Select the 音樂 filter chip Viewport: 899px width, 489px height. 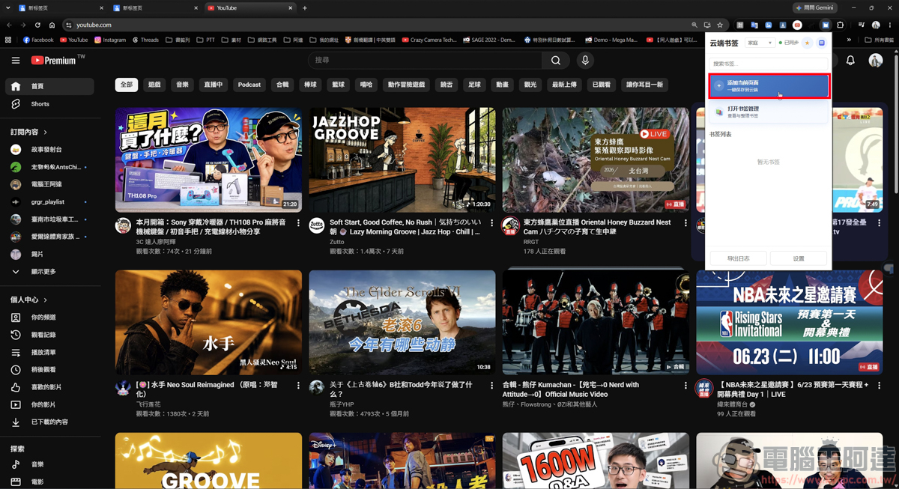[182, 85]
